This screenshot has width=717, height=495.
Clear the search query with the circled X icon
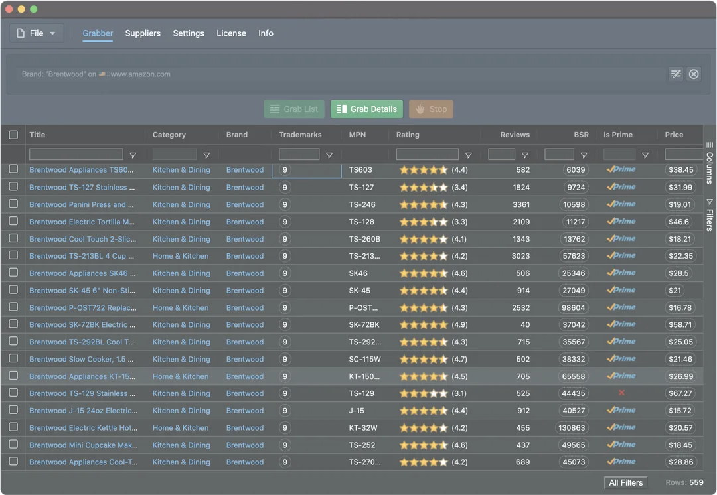coord(694,74)
